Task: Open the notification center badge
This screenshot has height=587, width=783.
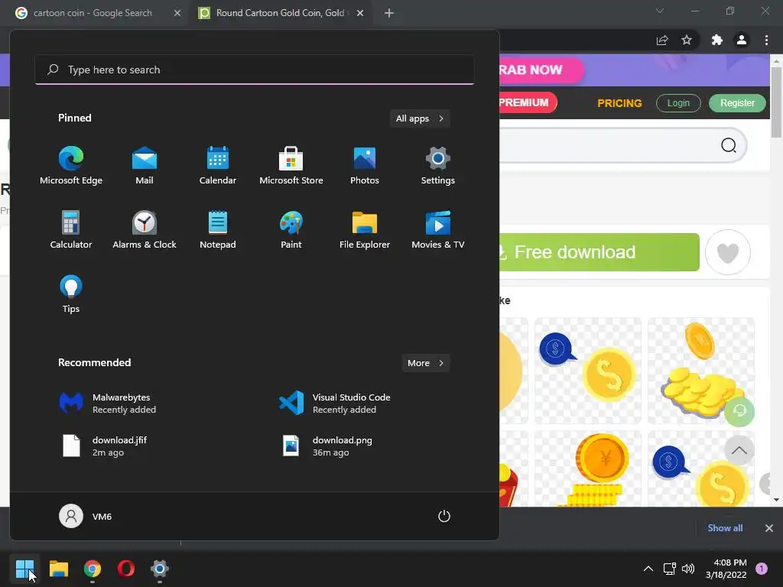Action: pos(762,569)
